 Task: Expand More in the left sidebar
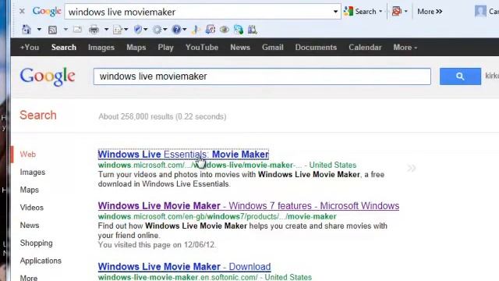(29, 278)
